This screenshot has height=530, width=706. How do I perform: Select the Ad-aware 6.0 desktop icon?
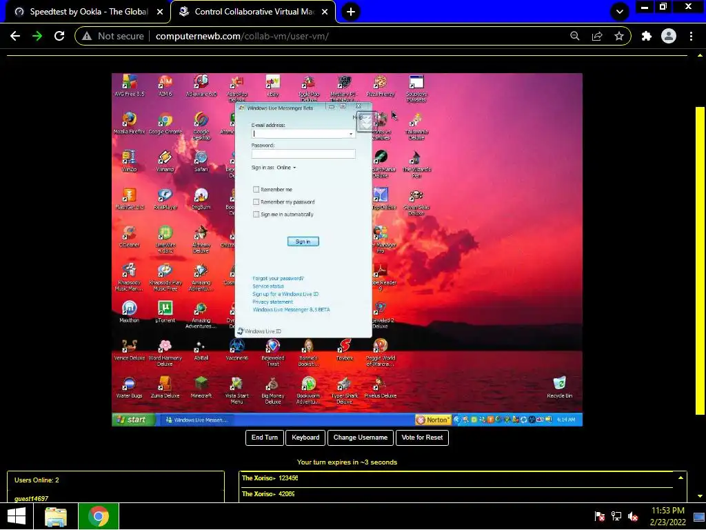201,86
